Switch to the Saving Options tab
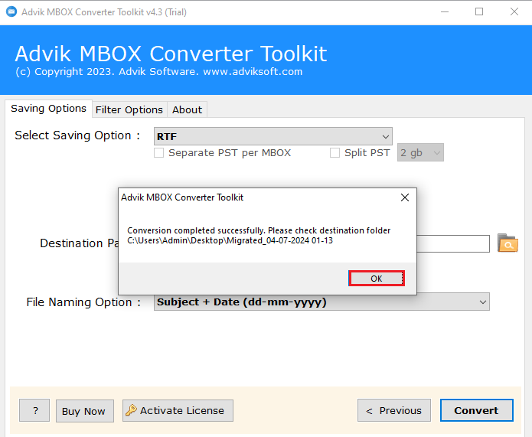This screenshot has width=532, height=437. pos(48,109)
